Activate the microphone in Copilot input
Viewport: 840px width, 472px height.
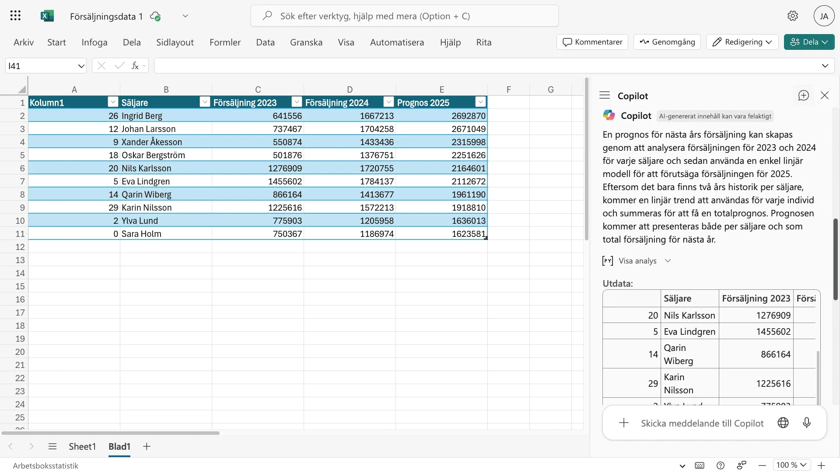click(807, 423)
